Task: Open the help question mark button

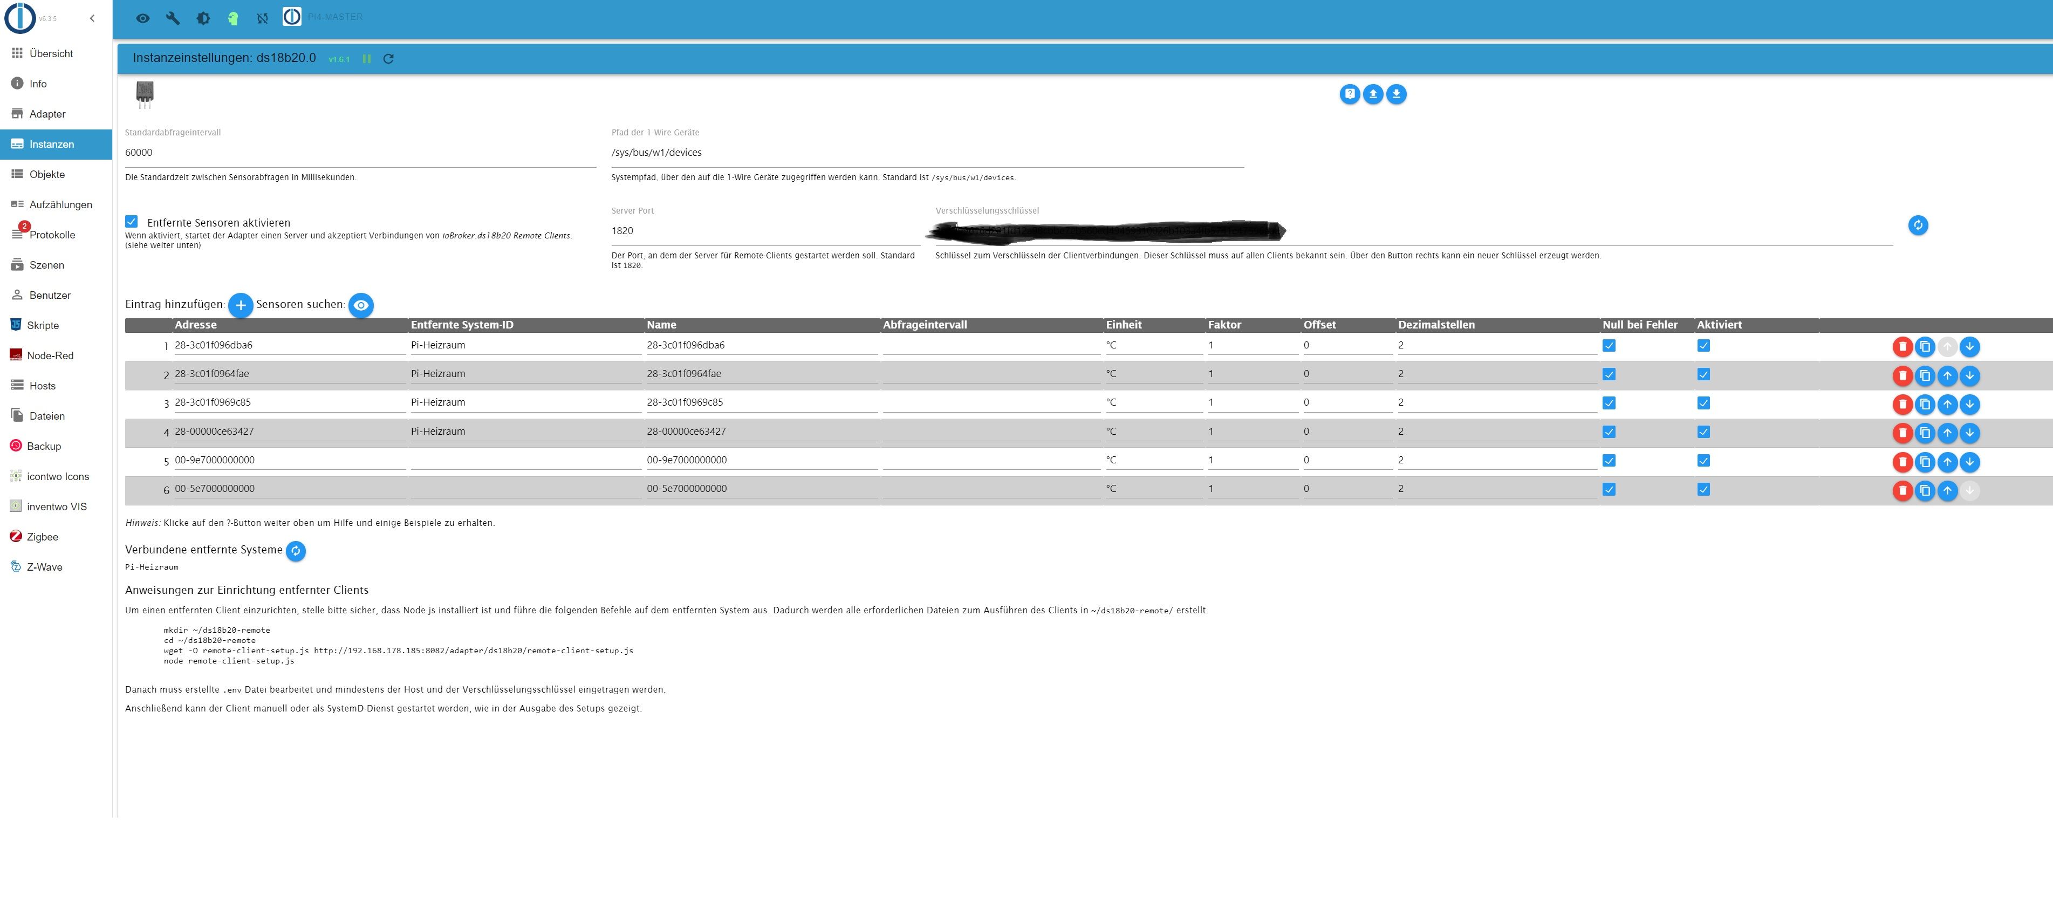Action: point(1349,94)
